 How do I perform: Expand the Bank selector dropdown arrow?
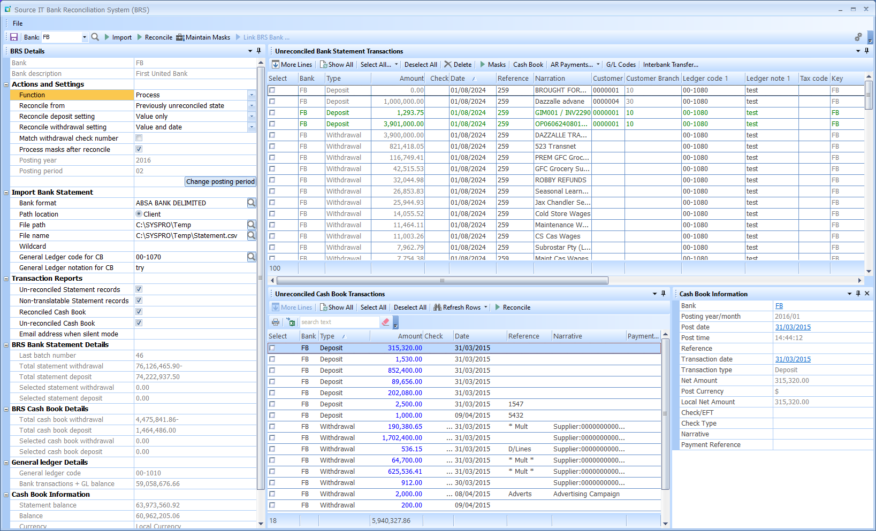84,37
